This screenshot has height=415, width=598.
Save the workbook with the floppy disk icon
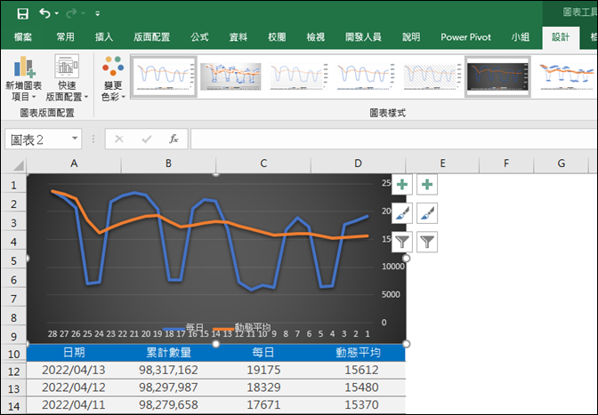coord(22,13)
